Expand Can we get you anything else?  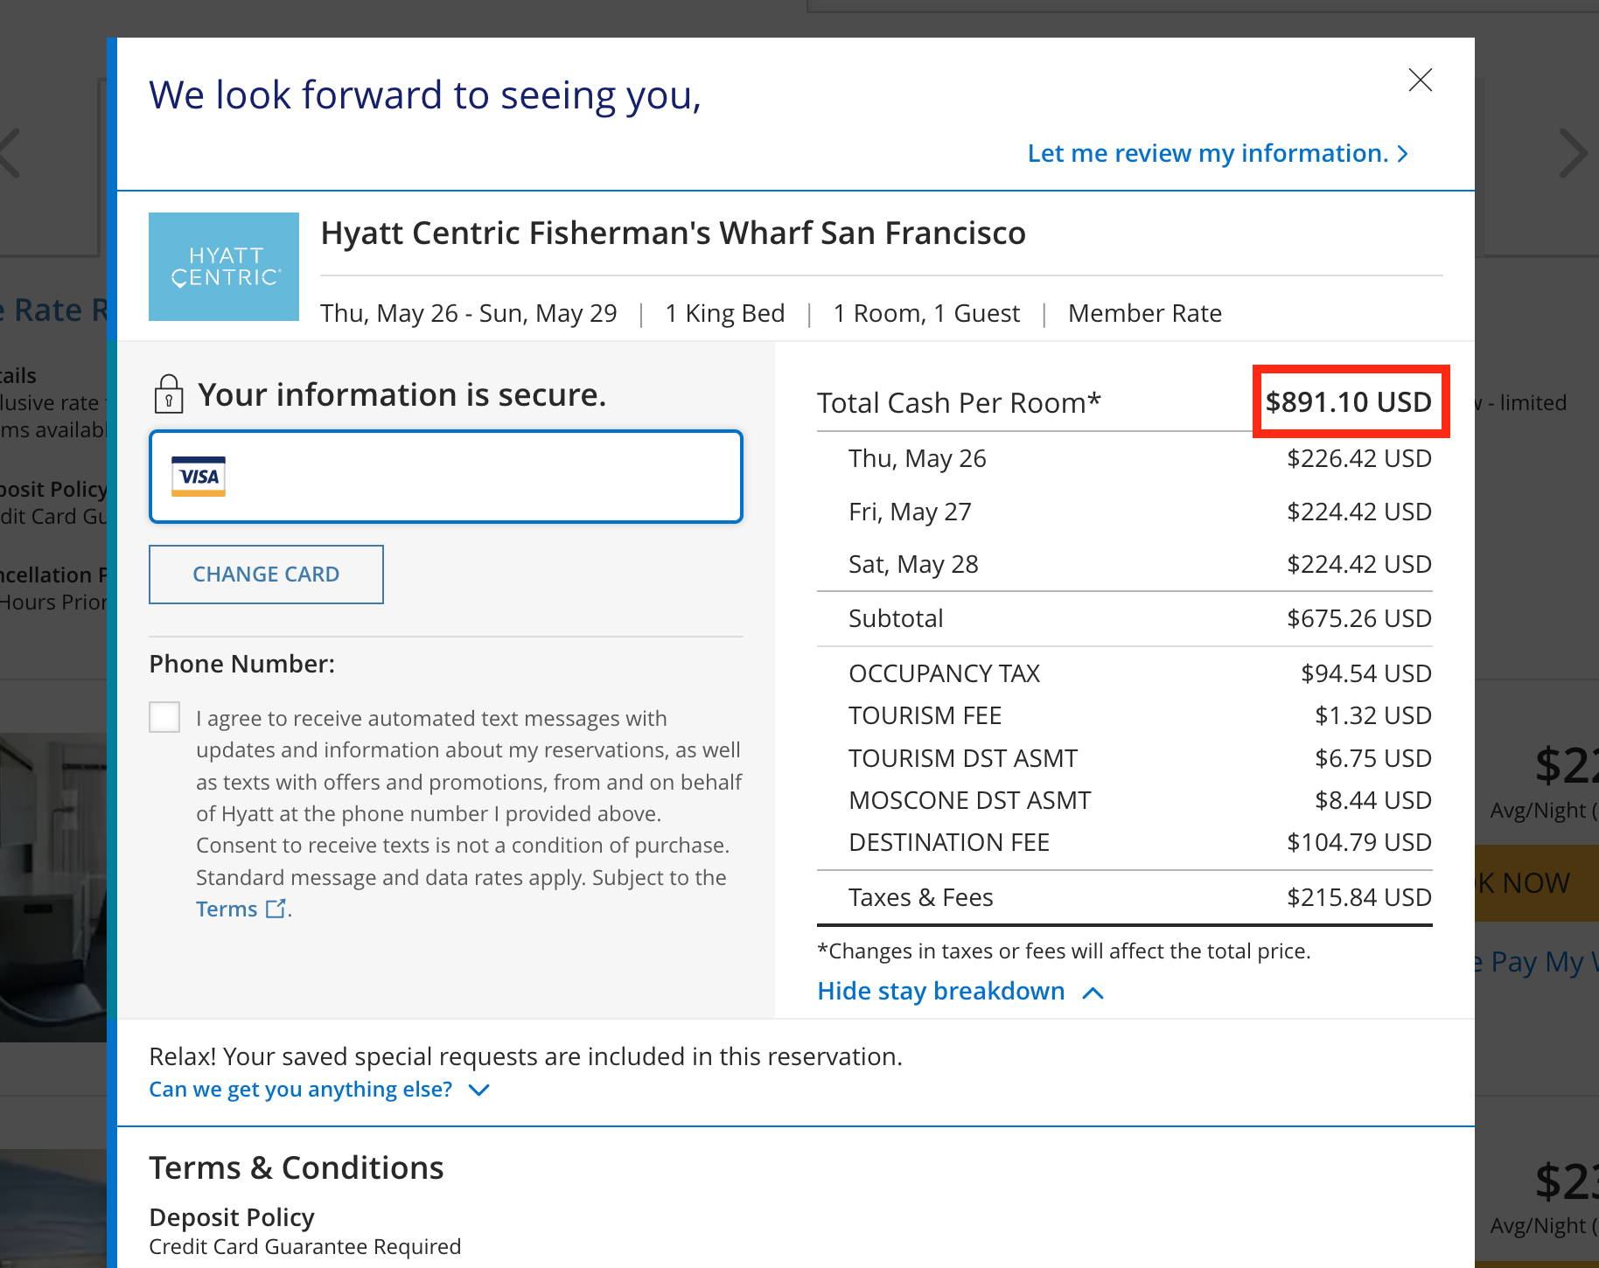point(319,1090)
